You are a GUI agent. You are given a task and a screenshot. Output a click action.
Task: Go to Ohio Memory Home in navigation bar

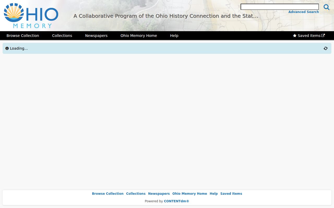[x=139, y=36]
